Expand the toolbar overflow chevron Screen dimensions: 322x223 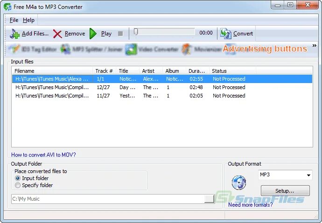coord(315,46)
